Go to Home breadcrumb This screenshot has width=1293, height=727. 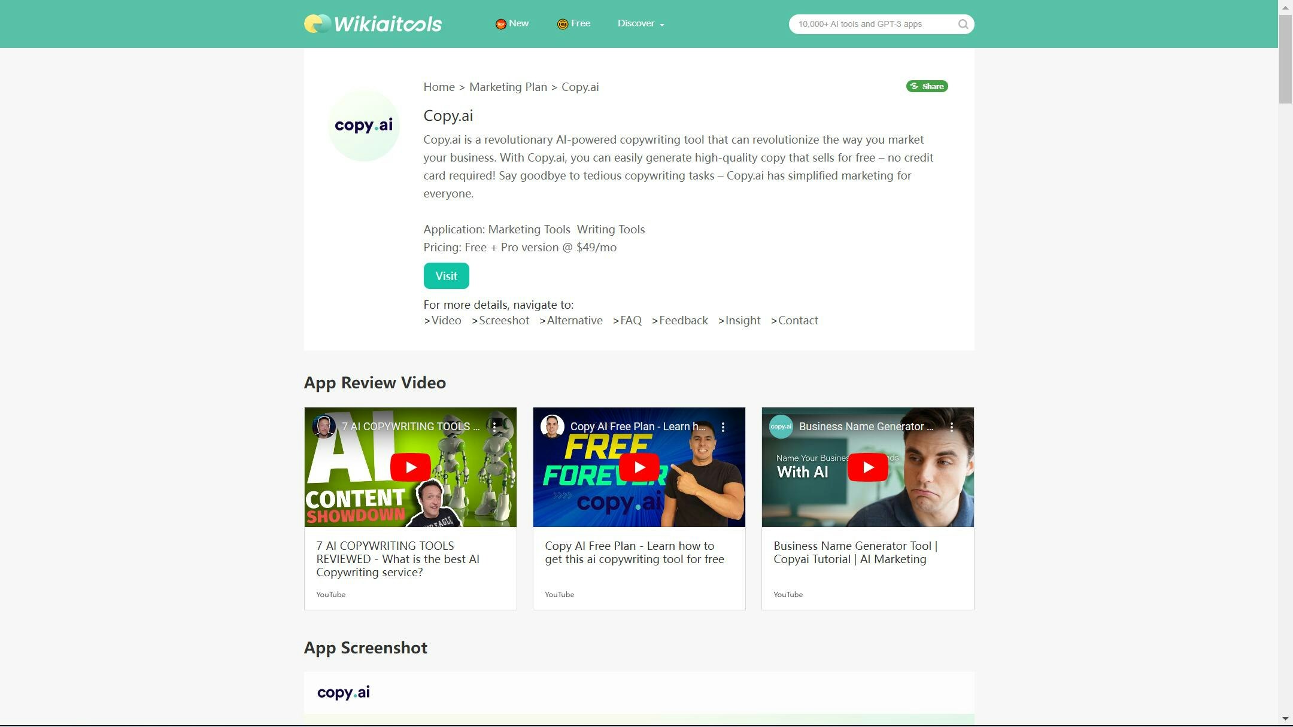pos(439,87)
